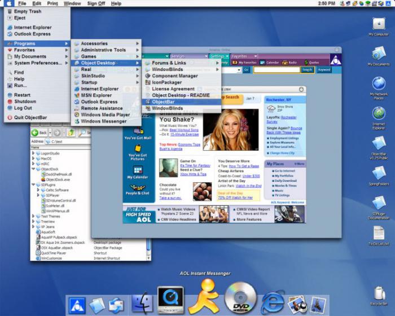
Task: Click the AOL search text field
Action: 276,70
